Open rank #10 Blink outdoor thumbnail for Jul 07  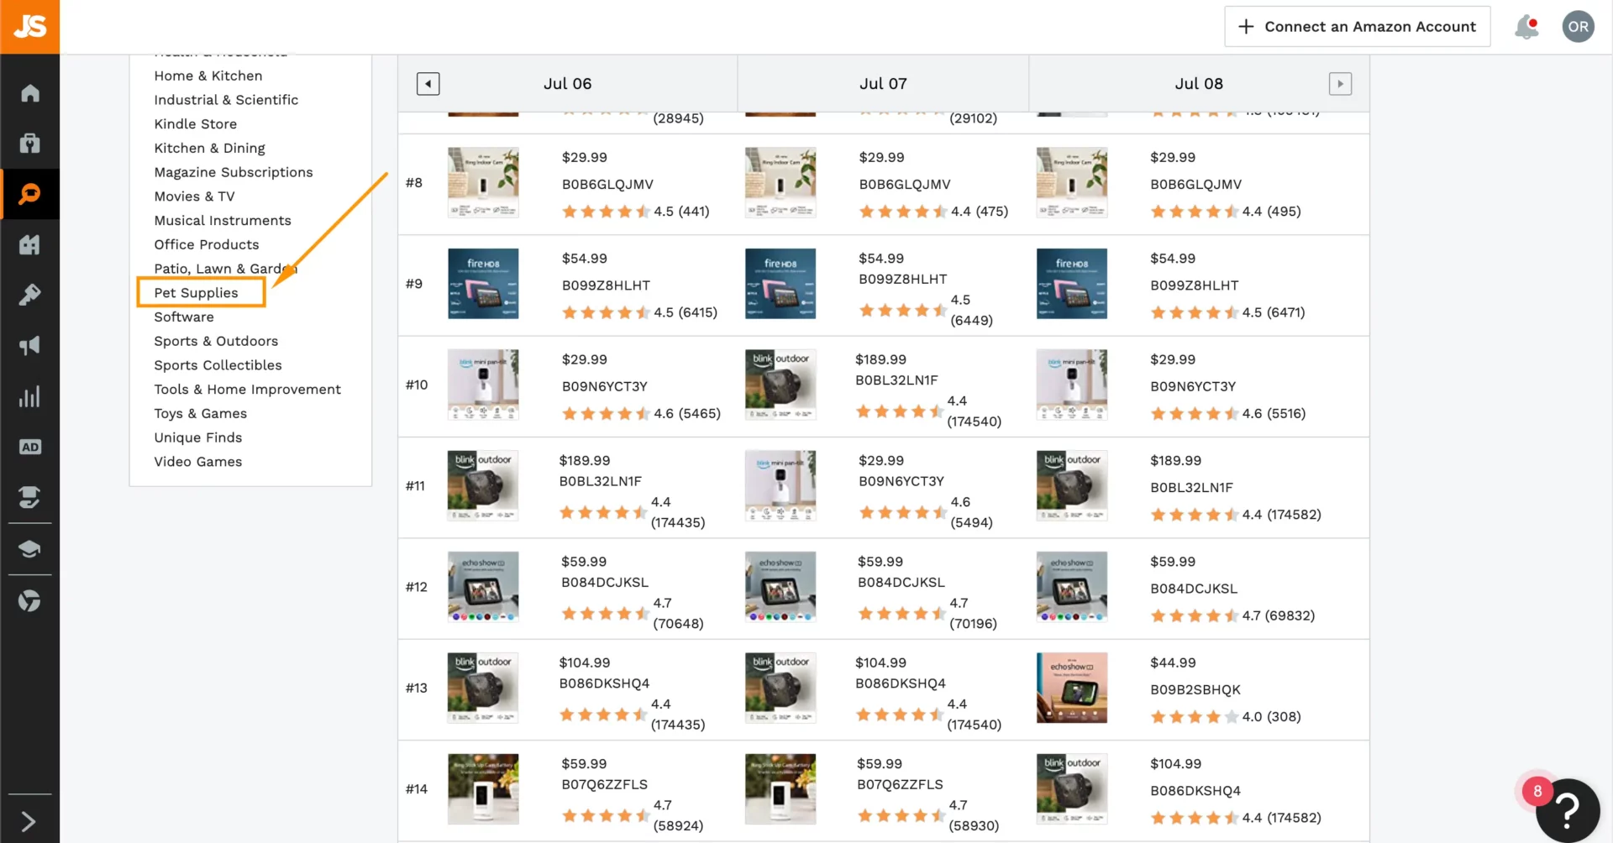pyautogui.click(x=780, y=385)
